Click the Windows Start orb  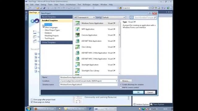pyautogui.click(x=29, y=109)
